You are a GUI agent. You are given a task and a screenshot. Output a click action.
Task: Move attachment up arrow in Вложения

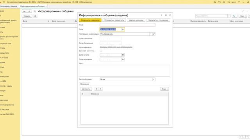pyautogui.click(x=96, y=89)
